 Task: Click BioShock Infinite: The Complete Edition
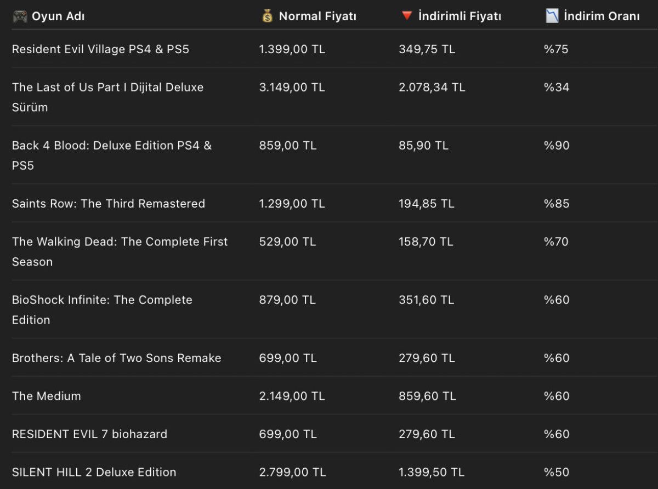coord(102,300)
